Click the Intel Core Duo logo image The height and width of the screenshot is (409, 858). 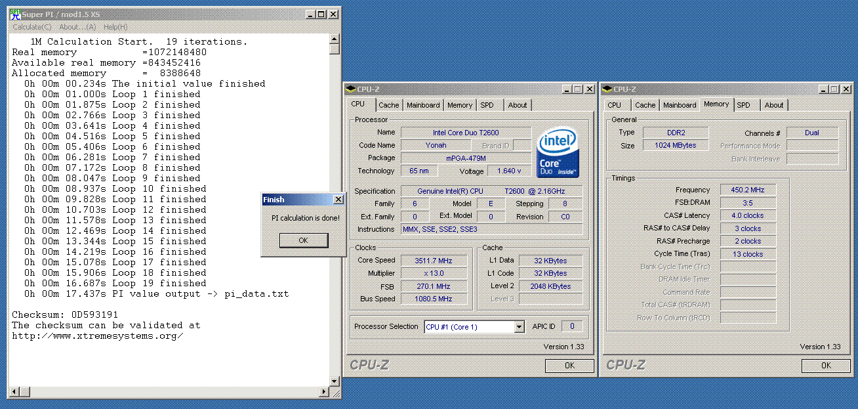pyautogui.click(x=558, y=153)
